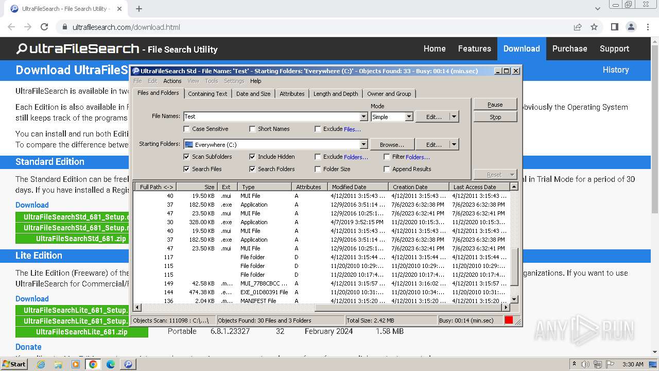Click the results vertical scrollbar down arrow
This screenshot has height=371, width=659.
coord(514,299)
